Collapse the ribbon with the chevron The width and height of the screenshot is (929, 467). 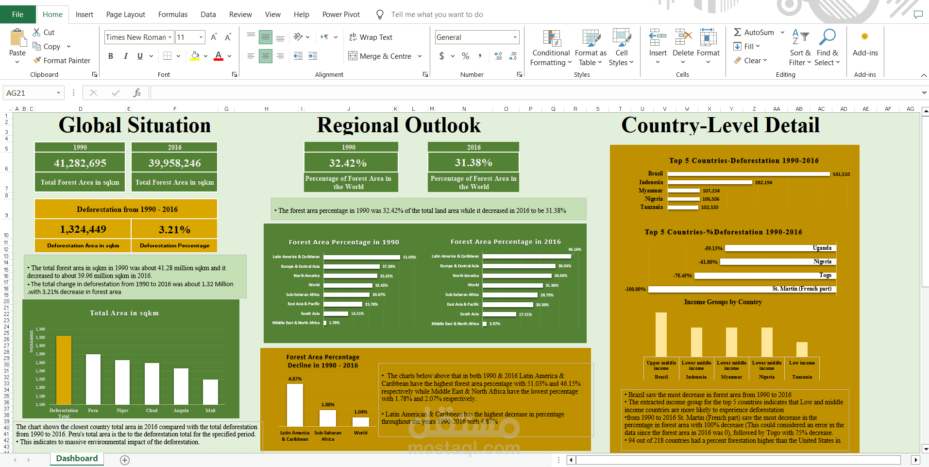coord(924,75)
